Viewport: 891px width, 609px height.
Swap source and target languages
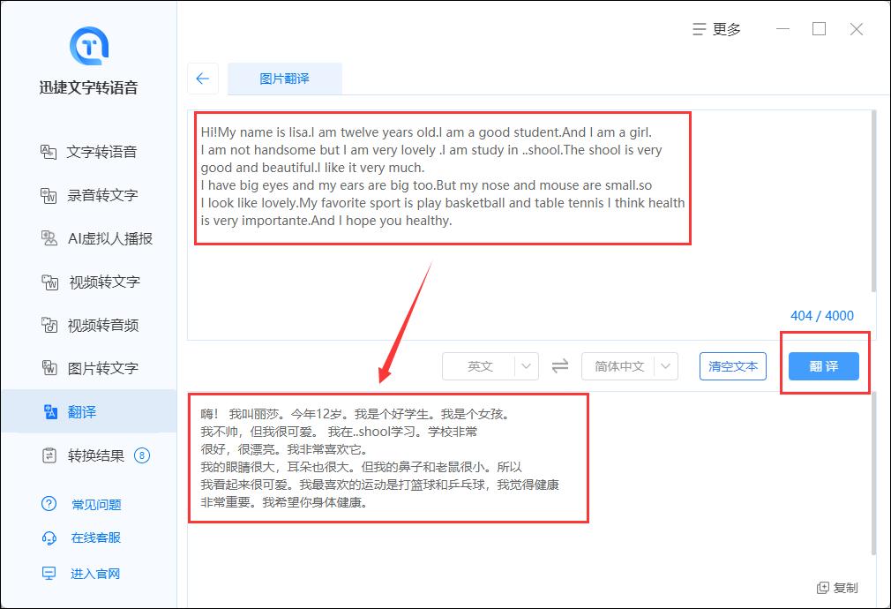pyautogui.click(x=559, y=365)
